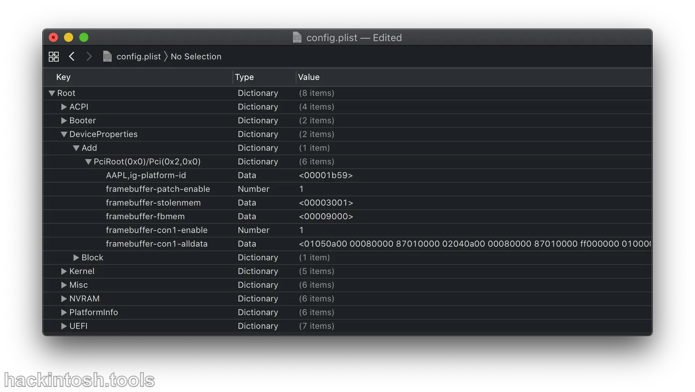The image size is (695, 392).
Task: Click the Dictionary type of the Block row
Action: tap(258, 258)
